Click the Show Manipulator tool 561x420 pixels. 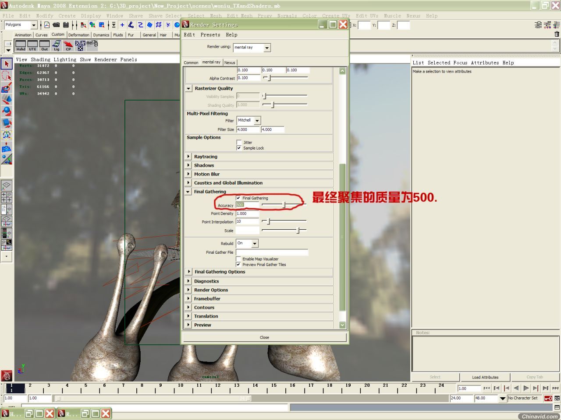(x=6, y=159)
